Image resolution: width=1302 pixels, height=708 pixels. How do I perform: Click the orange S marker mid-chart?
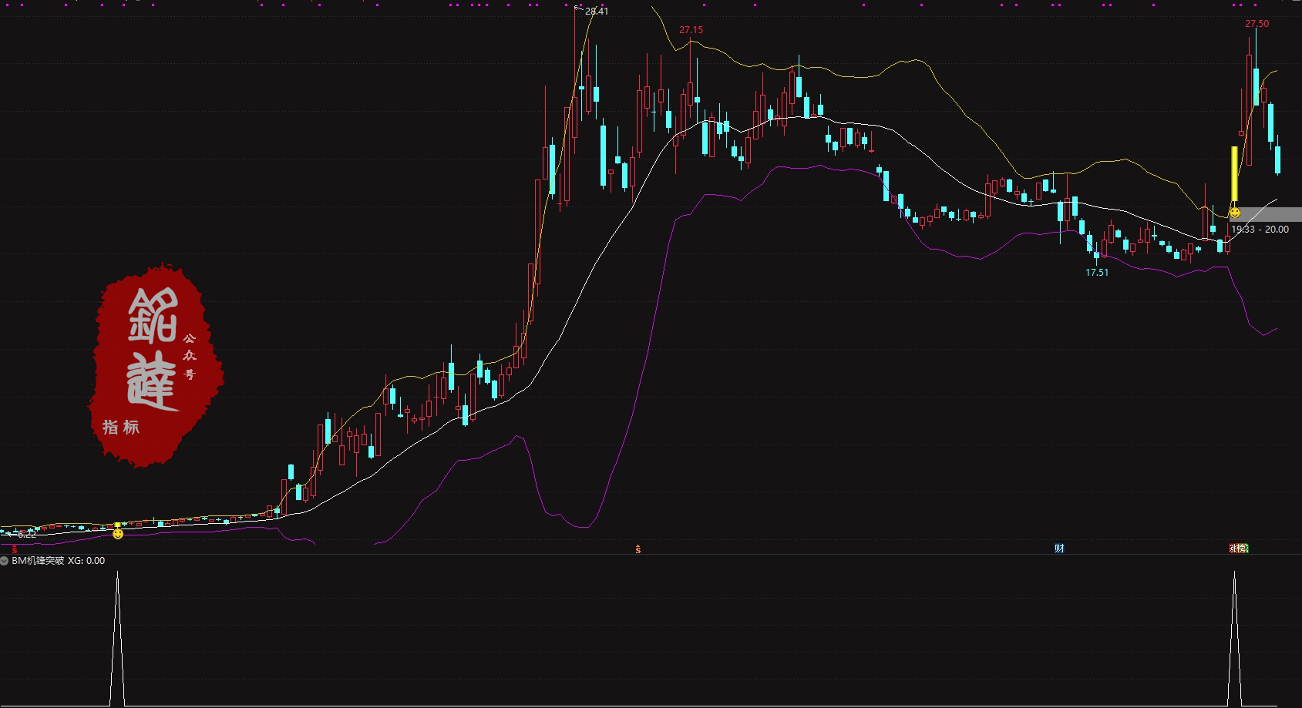coord(638,549)
